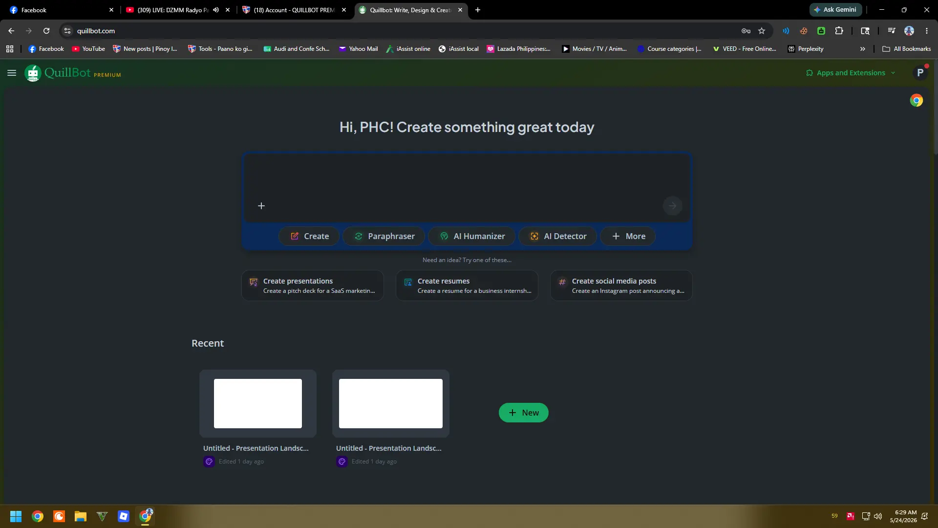Image resolution: width=938 pixels, height=528 pixels.
Task: Open the Windows Start menu
Action: (16, 516)
